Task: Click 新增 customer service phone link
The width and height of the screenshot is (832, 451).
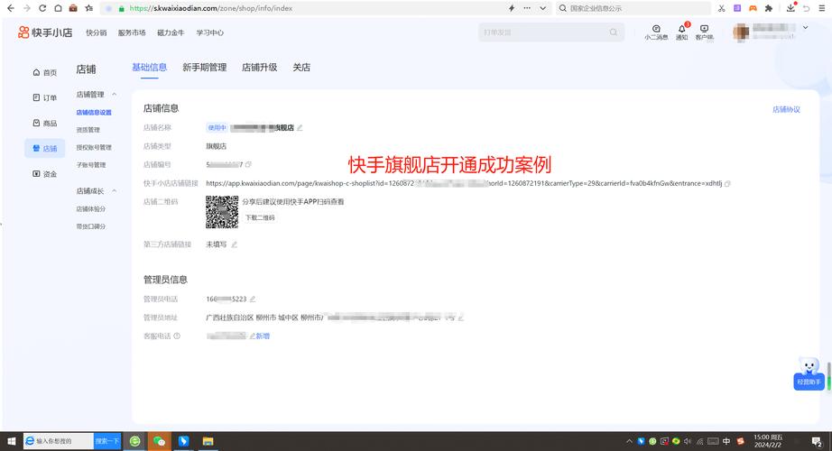Action: pyautogui.click(x=263, y=336)
